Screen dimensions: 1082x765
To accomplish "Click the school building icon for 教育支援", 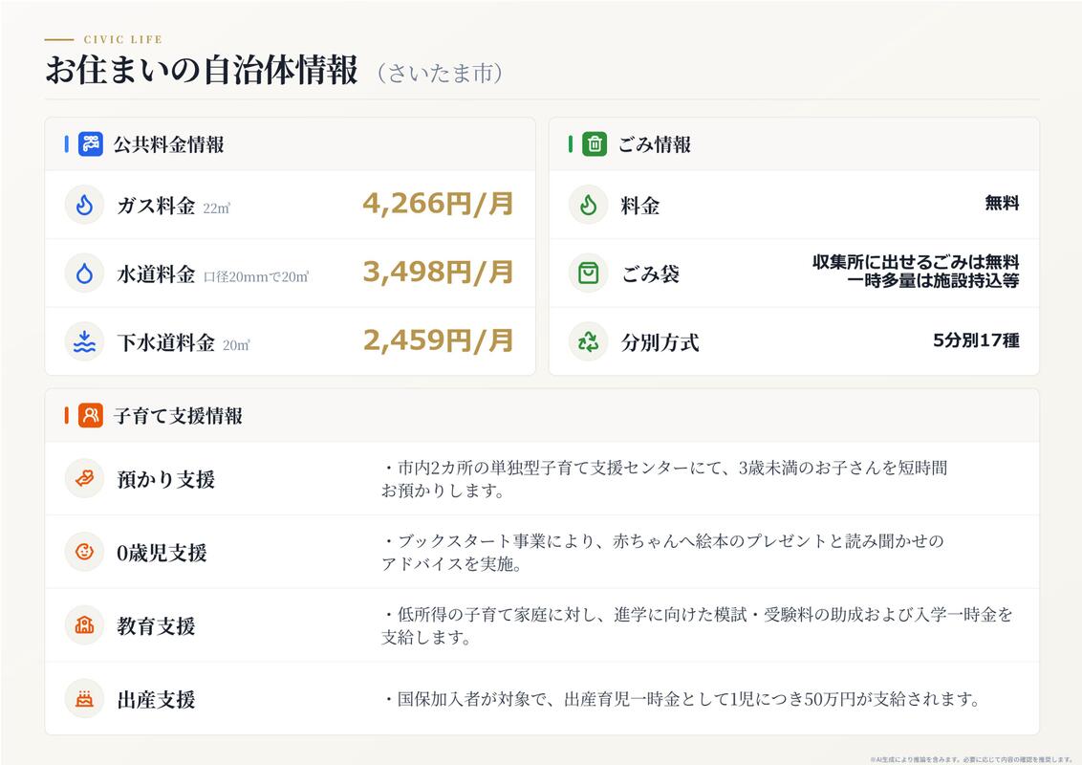I will pyautogui.click(x=84, y=625).
